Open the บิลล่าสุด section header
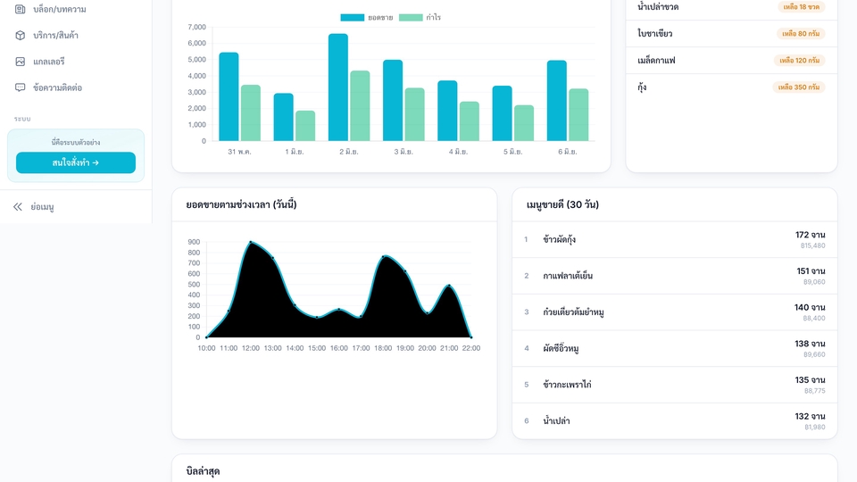 (204, 471)
